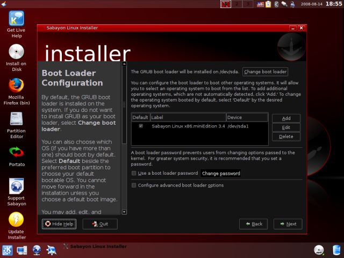Click the arrow icon at top-left panel corner
This screenshot has height=258, width=344.
click(4, 4)
